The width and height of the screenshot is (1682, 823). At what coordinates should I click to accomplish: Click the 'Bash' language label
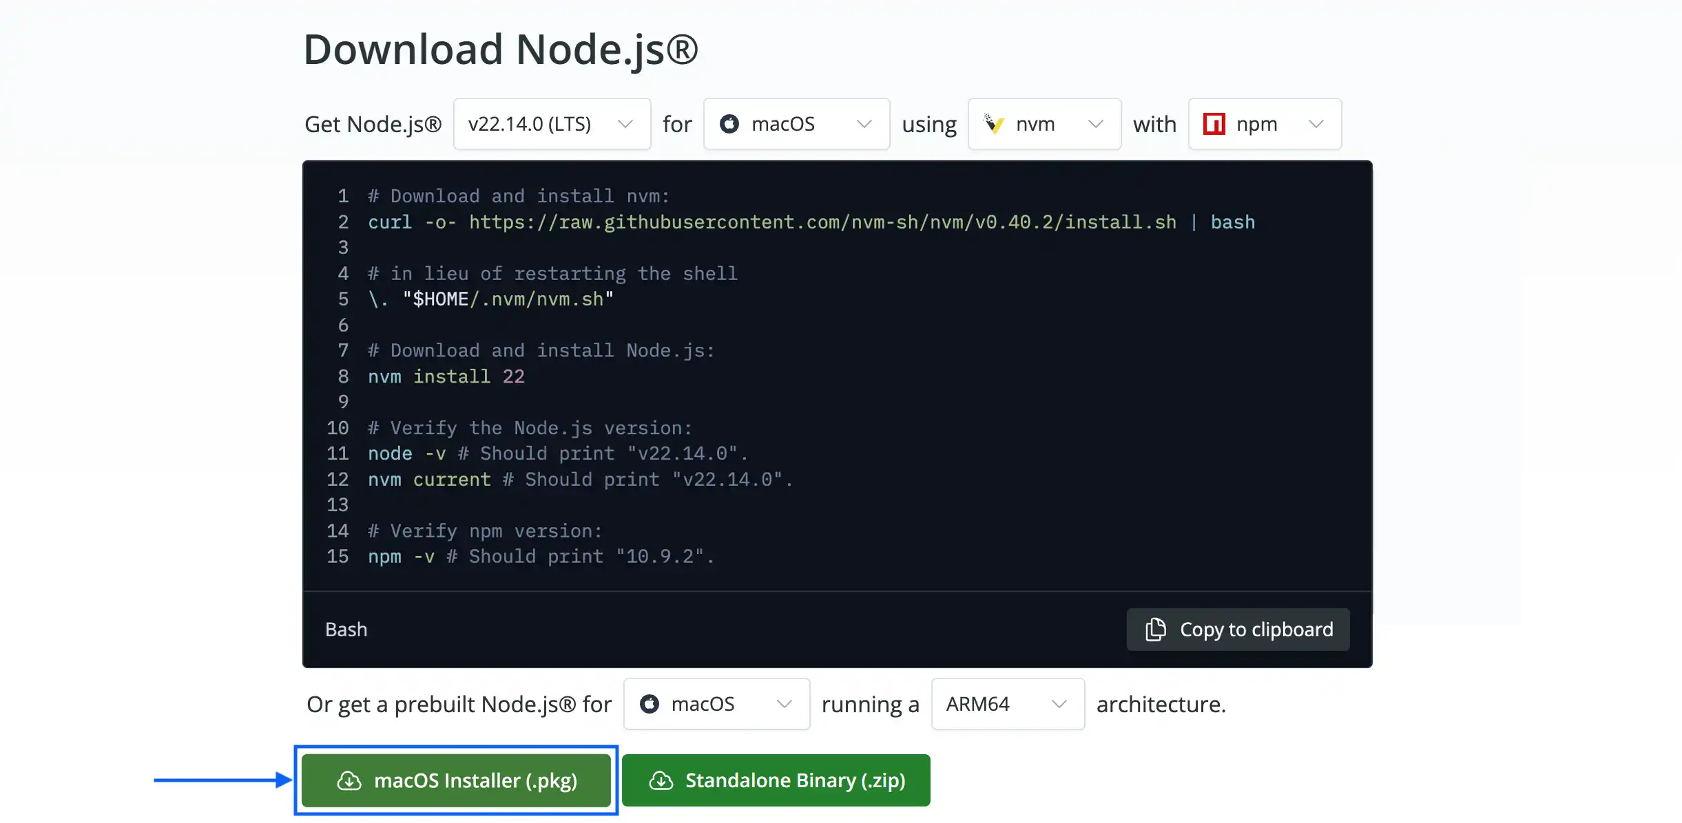coord(346,629)
